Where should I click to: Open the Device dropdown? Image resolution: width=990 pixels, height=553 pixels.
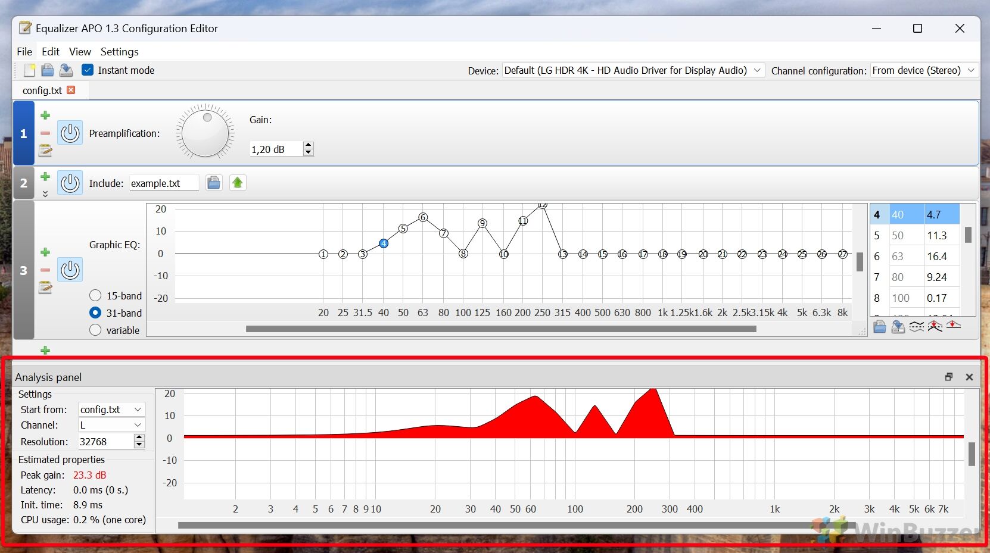click(x=633, y=70)
